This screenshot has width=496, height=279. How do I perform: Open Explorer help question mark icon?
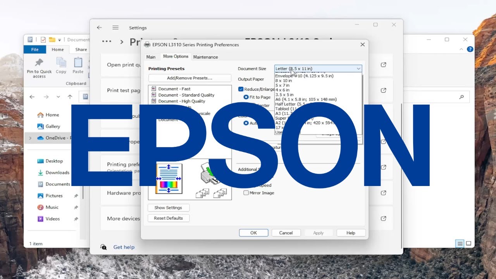click(x=470, y=49)
